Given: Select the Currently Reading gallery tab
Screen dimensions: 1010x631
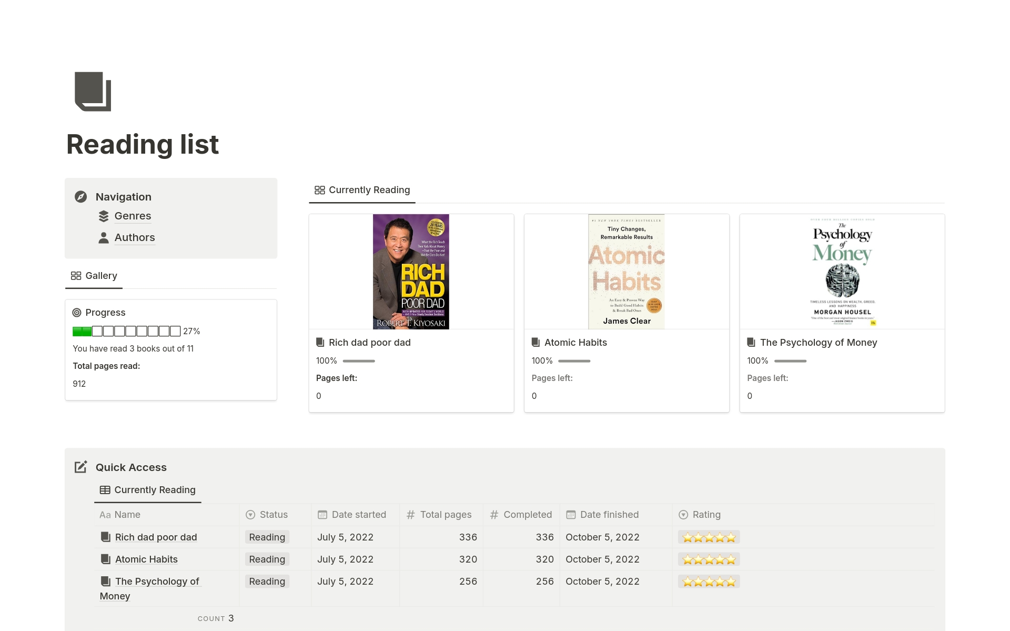Looking at the screenshot, I should [362, 190].
